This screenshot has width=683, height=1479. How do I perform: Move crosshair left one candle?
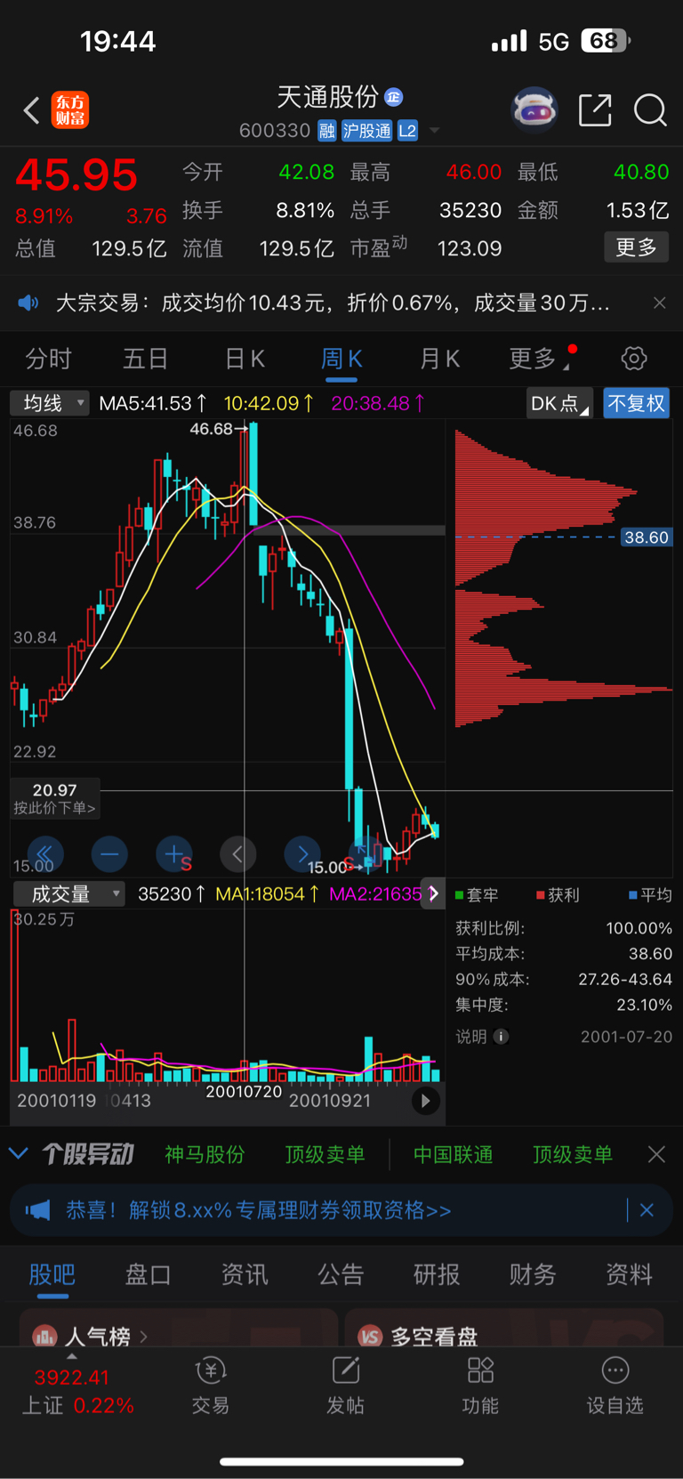[237, 854]
